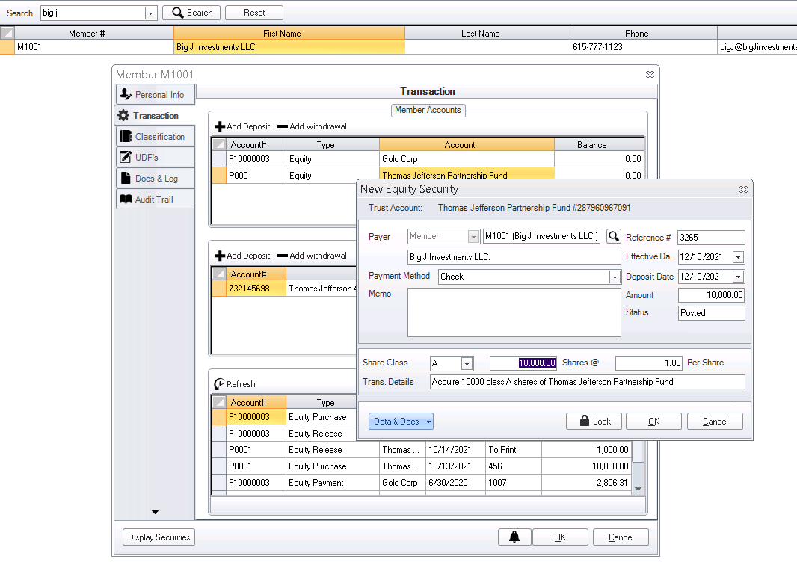Click the Audit Trail open-book icon in sidebar
This screenshot has width=797, height=583.
pyautogui.click(x=126, y=199)
